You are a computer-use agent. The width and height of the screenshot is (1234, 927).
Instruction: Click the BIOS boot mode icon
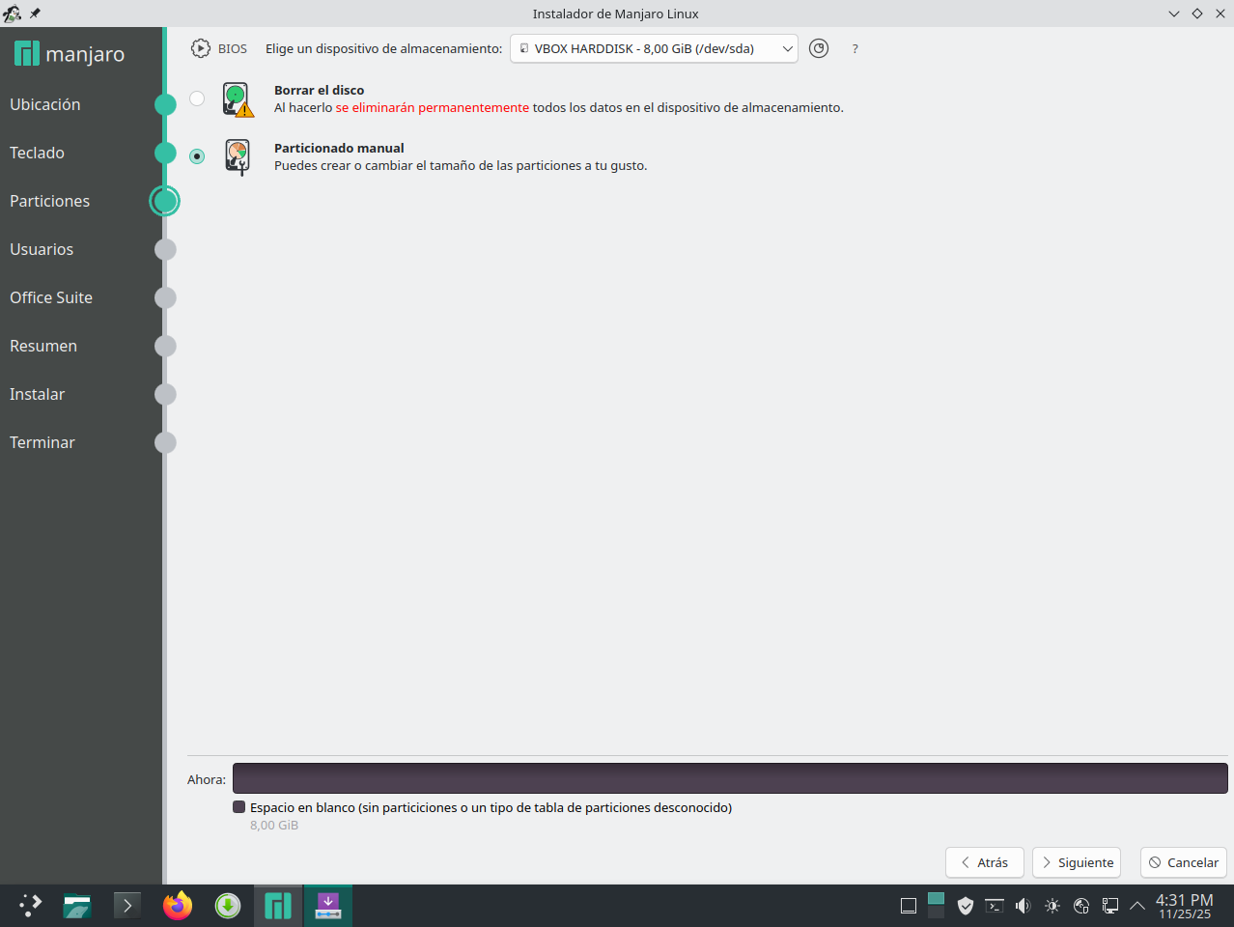click(x=201, y=48)
